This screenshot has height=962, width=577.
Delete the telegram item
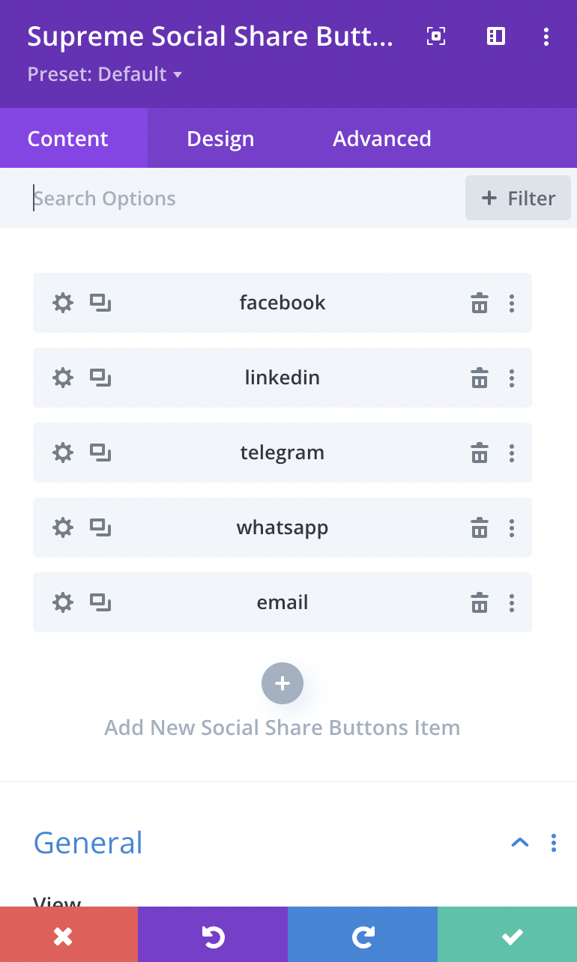coord(480,453)
